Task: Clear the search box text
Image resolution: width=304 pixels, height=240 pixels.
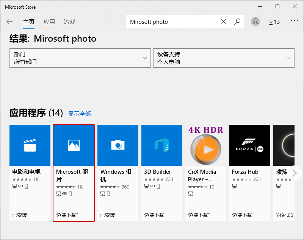Action: coord(224,22)
